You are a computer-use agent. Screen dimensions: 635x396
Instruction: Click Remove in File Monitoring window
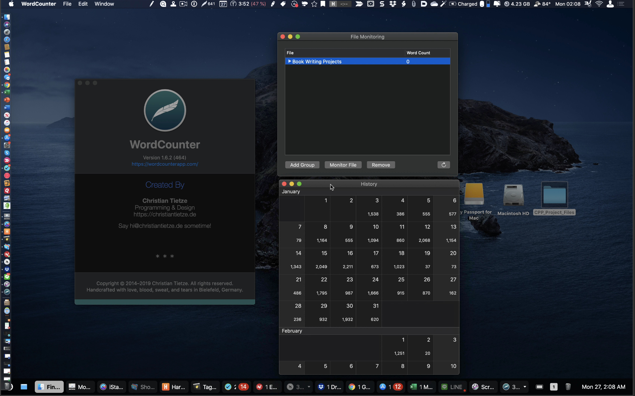pyautogui.click(x=381, y=165)
